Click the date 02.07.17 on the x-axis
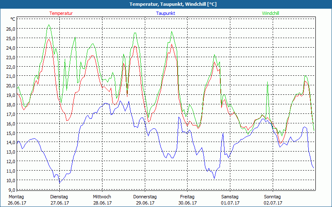The width and height of the screenshot is (332, 207). point(273,203)
